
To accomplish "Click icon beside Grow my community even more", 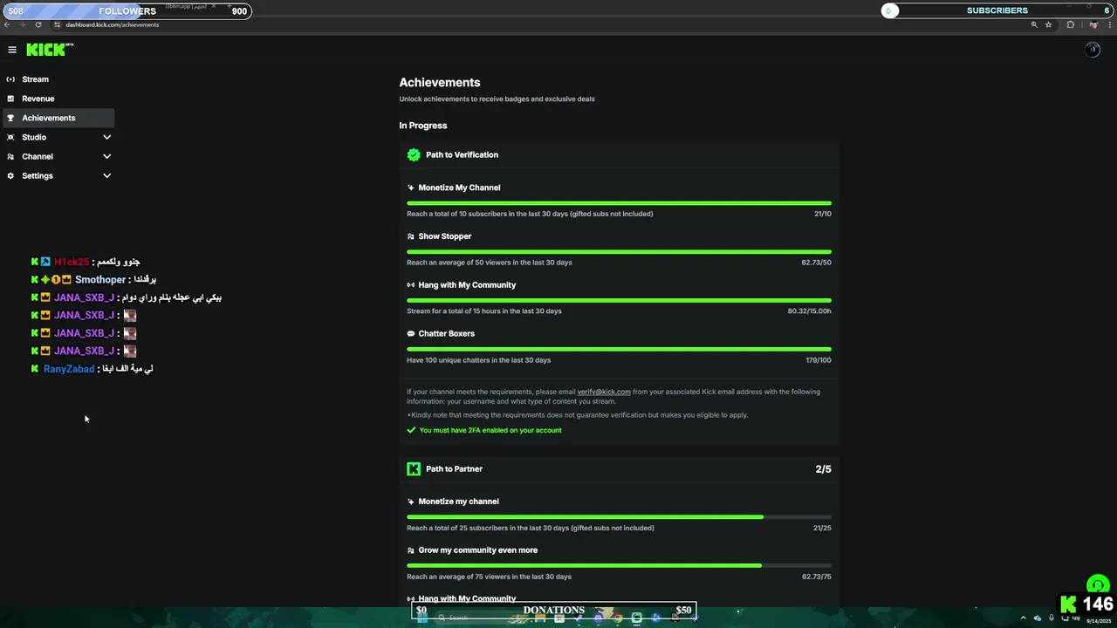I will 411,550.
